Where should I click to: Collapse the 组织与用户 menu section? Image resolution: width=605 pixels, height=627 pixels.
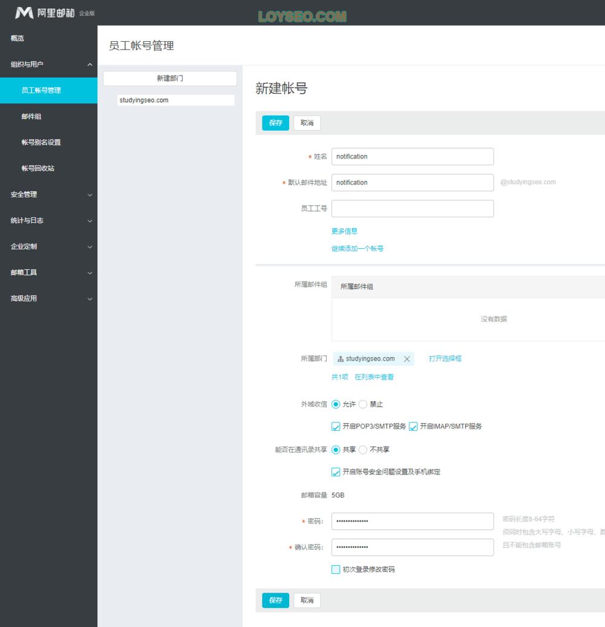(x=49, y=64)
